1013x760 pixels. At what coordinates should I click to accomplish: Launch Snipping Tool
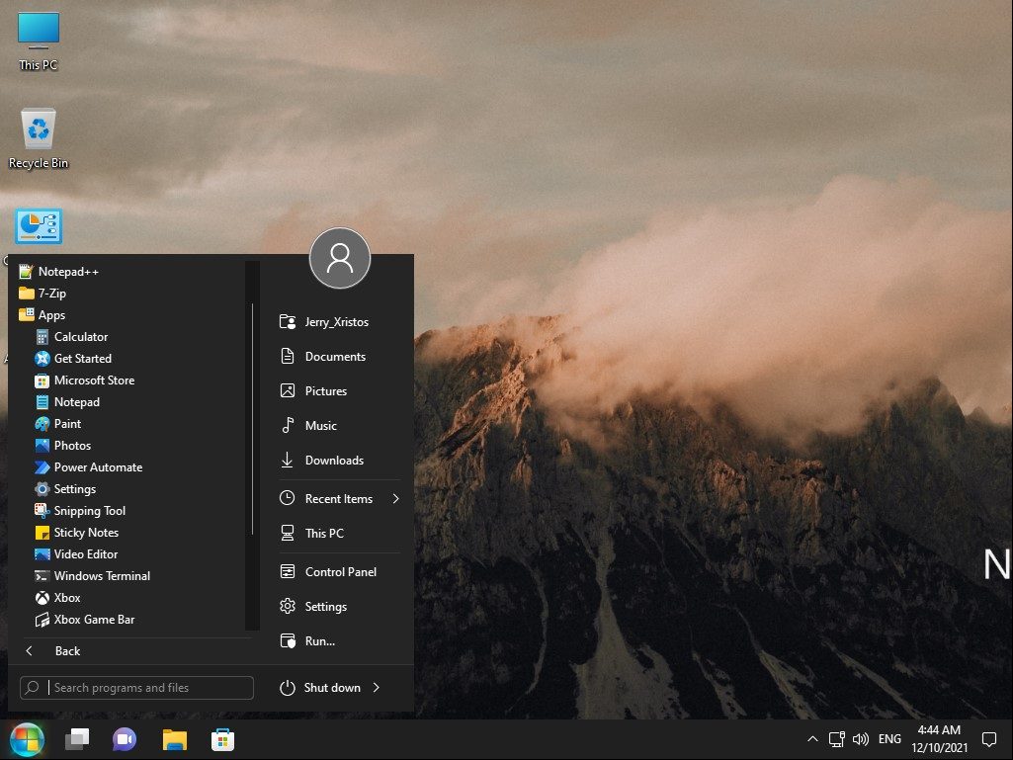point(89,511)
